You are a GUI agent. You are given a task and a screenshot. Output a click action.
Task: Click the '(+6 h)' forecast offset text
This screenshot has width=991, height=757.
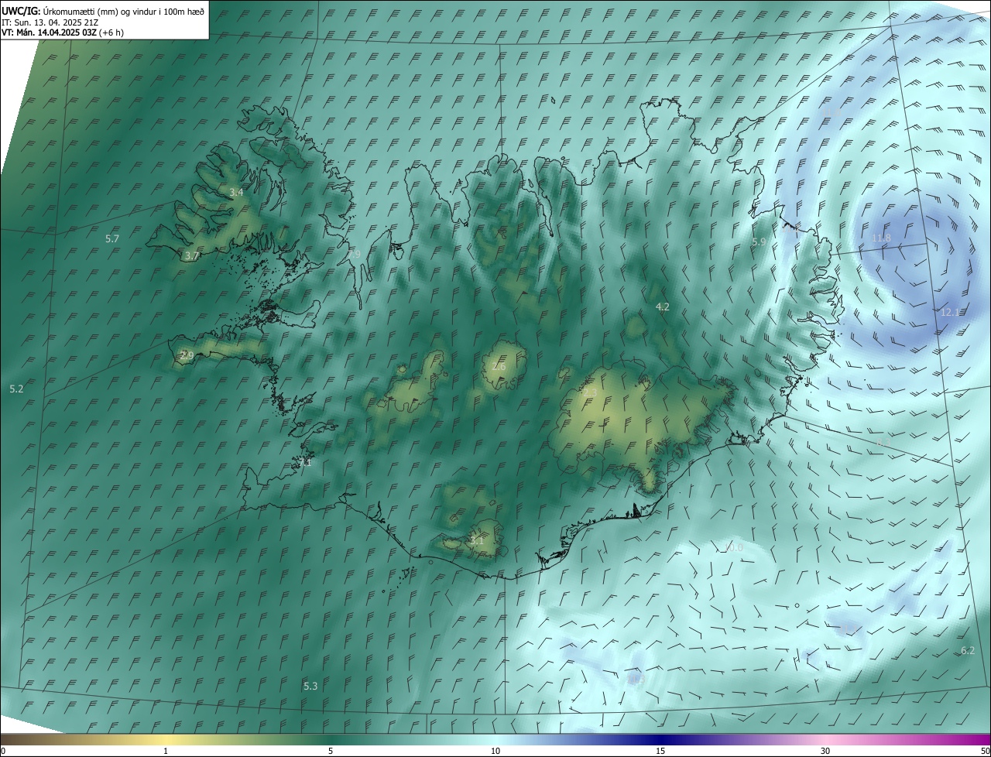[x=111, y=33]
